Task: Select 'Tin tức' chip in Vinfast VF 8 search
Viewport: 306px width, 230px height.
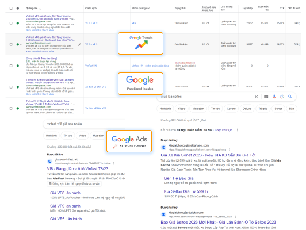Action: click(68, 136)
